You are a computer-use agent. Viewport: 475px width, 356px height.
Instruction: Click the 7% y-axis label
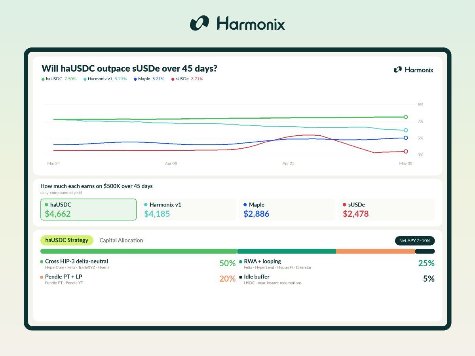point(420,121)
